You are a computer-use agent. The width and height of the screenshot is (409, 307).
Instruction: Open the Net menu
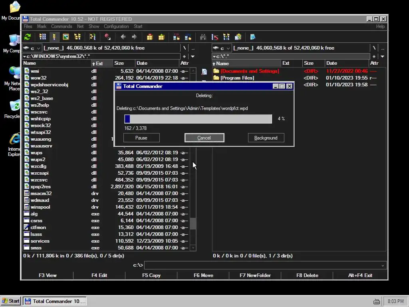pyautogui.click(x=80, y=26)
